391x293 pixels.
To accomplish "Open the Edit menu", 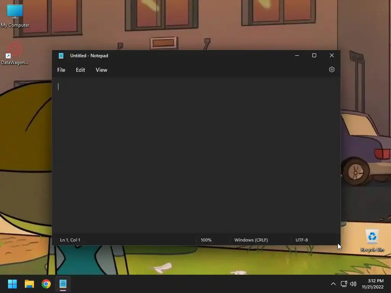I will tap(80, 70).
